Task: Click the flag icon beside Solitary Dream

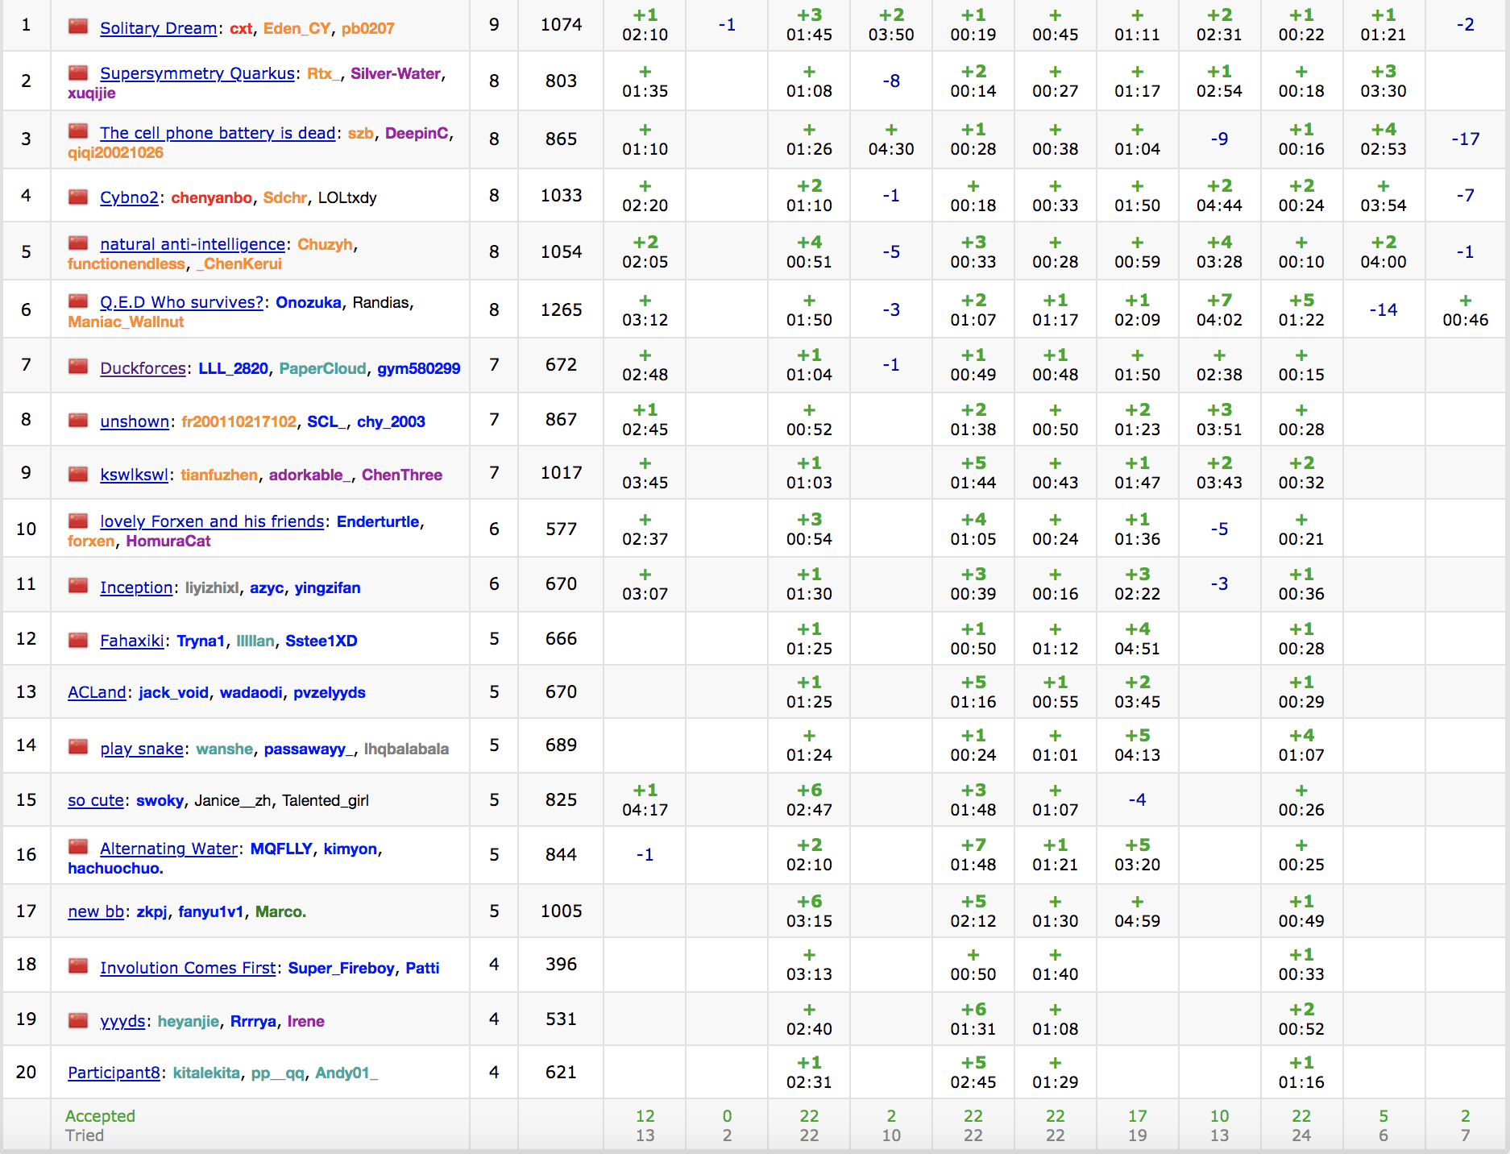Action: point(78,27)
